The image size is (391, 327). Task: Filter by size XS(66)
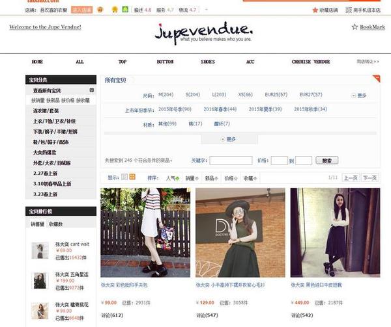(x=246, y=94)
